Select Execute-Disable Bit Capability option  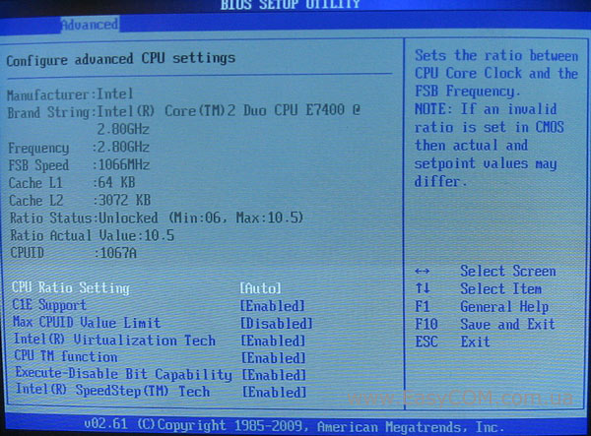124,373
